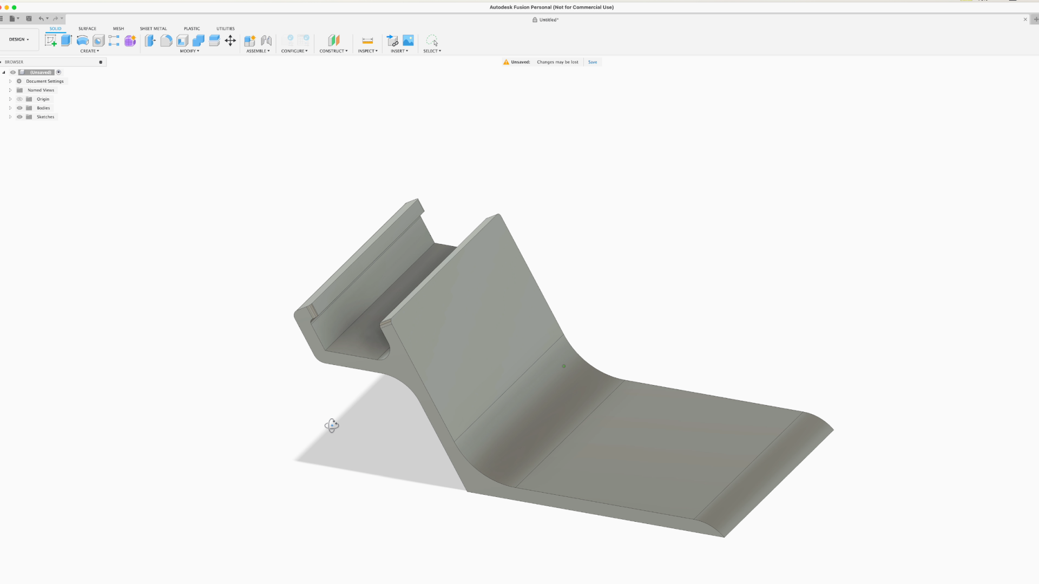The width and height of the screenshot is (1039, 584).
Task: Activate the Move/Copy arrows tool
Action: 231,41
